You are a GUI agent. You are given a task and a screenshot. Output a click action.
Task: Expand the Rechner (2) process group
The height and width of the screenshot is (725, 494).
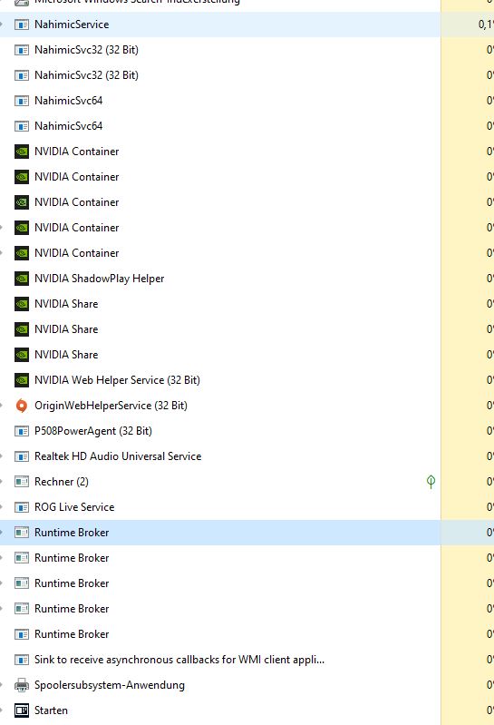pos(2,482)
